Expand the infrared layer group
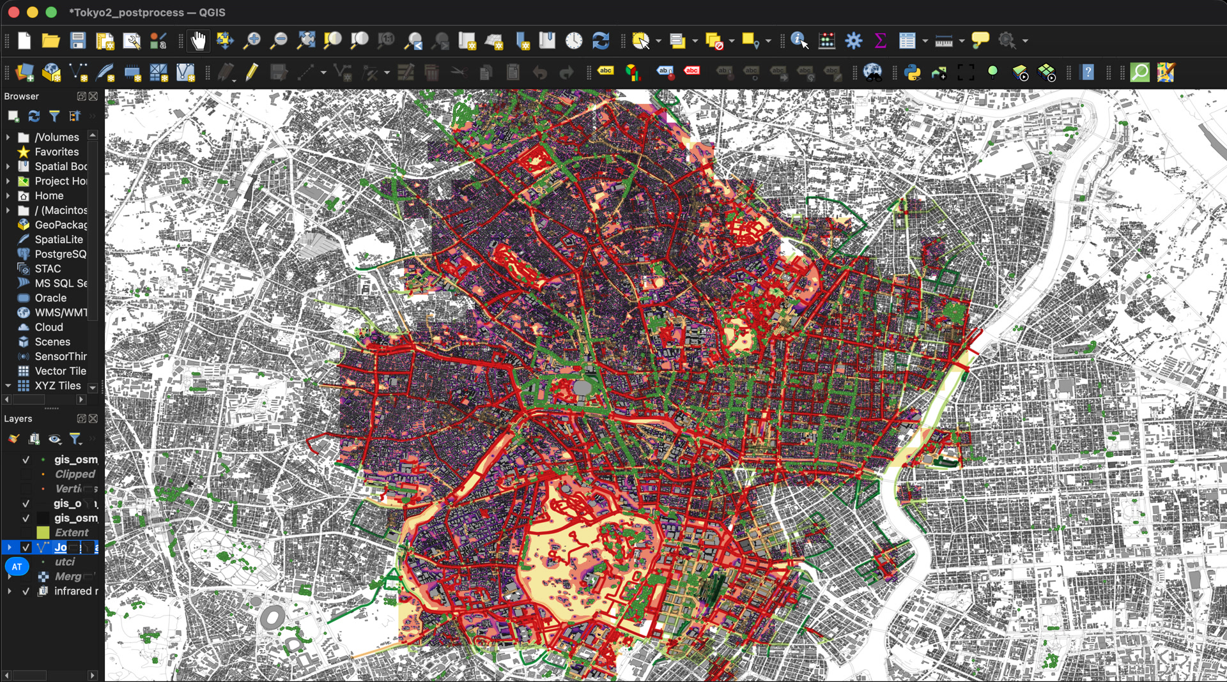 [9, 591]
